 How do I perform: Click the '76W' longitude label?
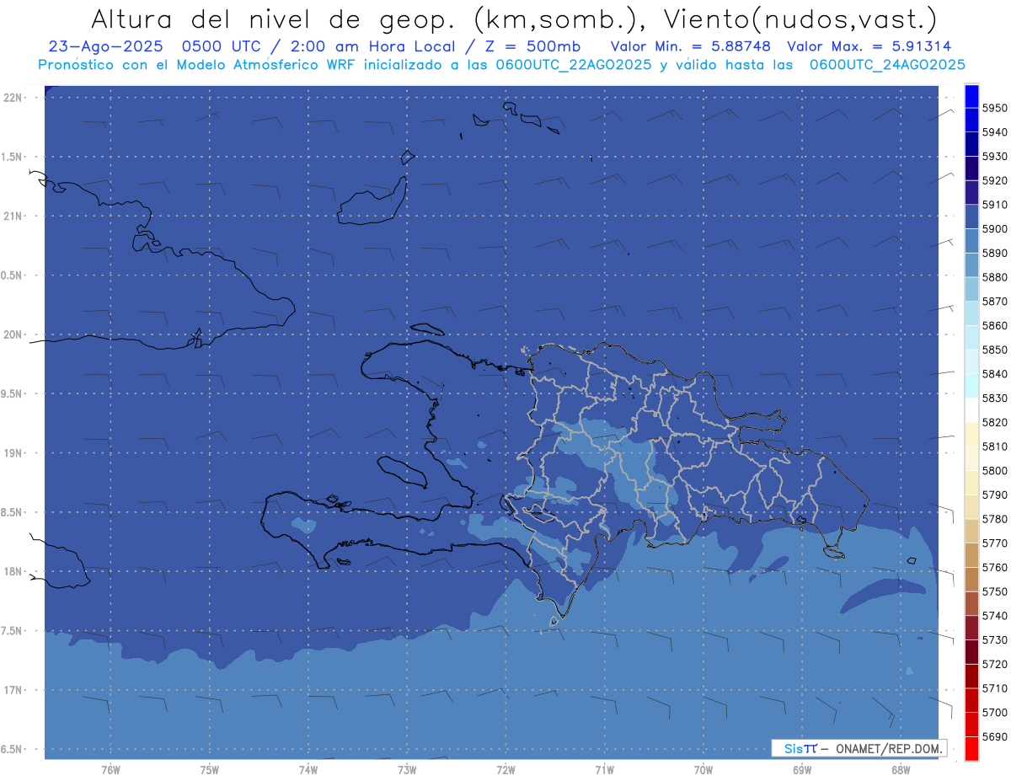coord(110,770)
